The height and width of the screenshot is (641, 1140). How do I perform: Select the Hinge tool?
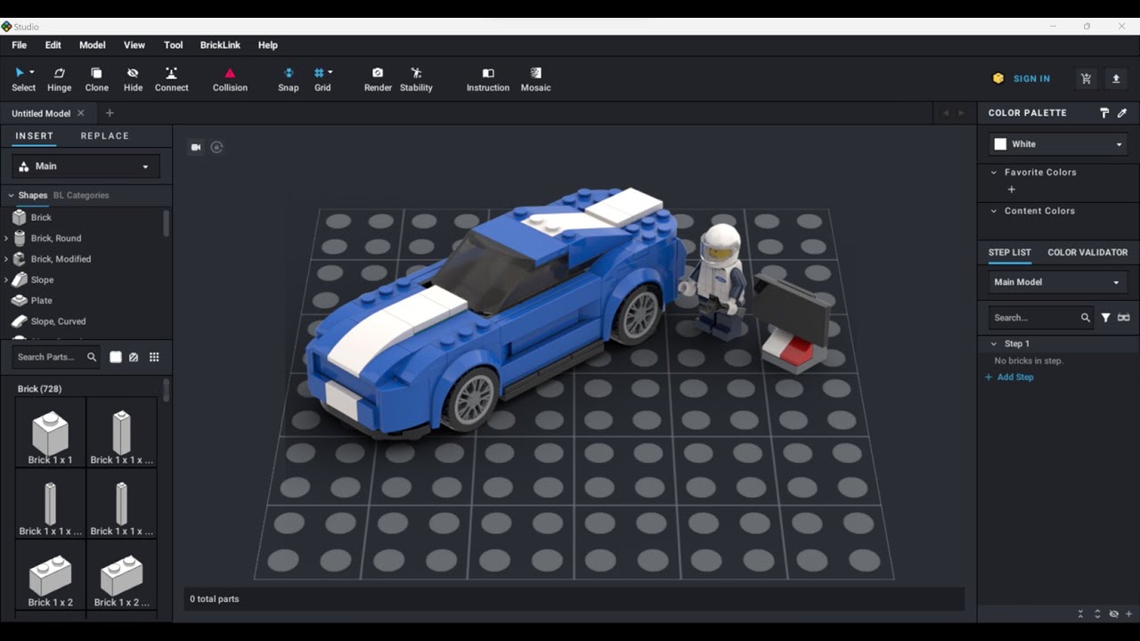point(59,79)
